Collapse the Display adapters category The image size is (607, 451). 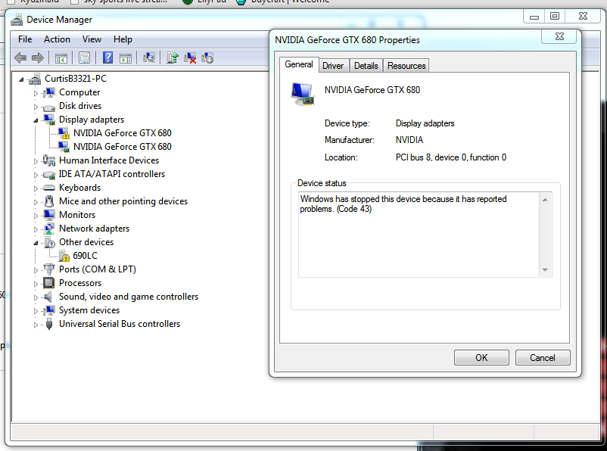click(36, 120)
